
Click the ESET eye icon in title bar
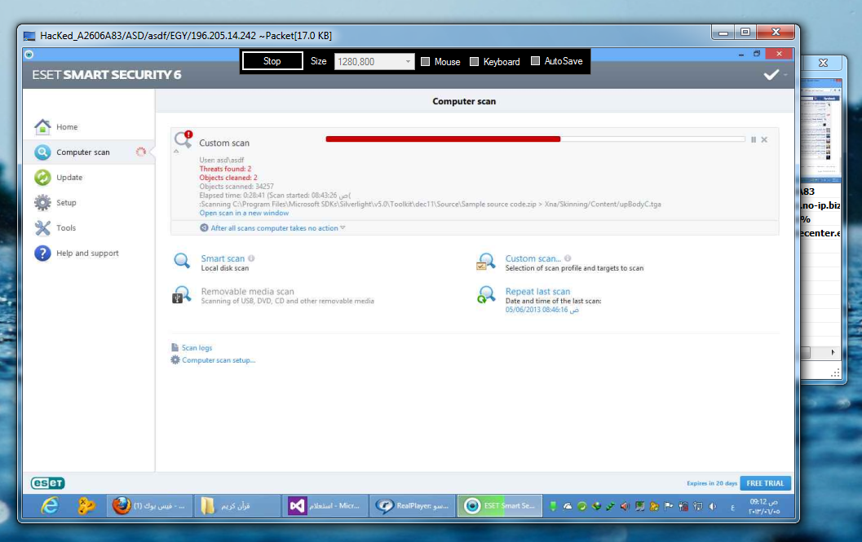point(29,55)
